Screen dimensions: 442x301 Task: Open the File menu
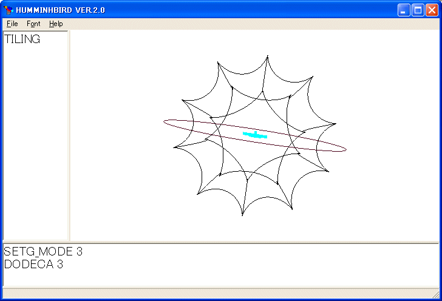tap(12, 24)
